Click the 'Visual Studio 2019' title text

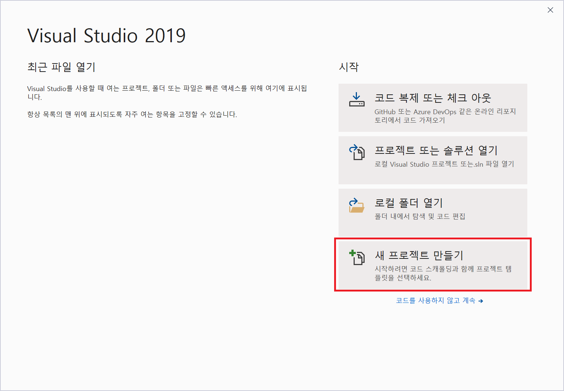(x=106, y=36)
